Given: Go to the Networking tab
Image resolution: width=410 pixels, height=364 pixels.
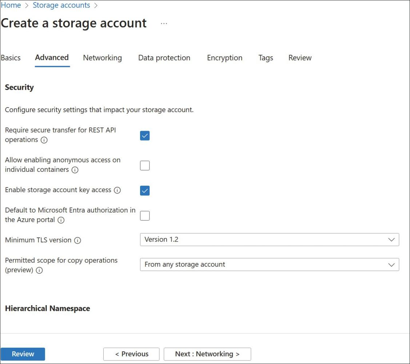Looking at the screenshot, I should [x=103, y=58].
